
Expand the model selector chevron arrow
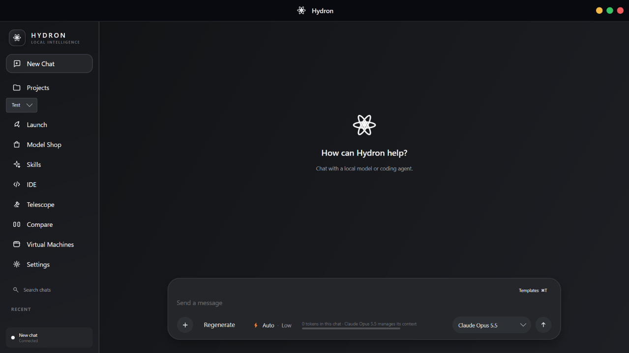point(523,325)
